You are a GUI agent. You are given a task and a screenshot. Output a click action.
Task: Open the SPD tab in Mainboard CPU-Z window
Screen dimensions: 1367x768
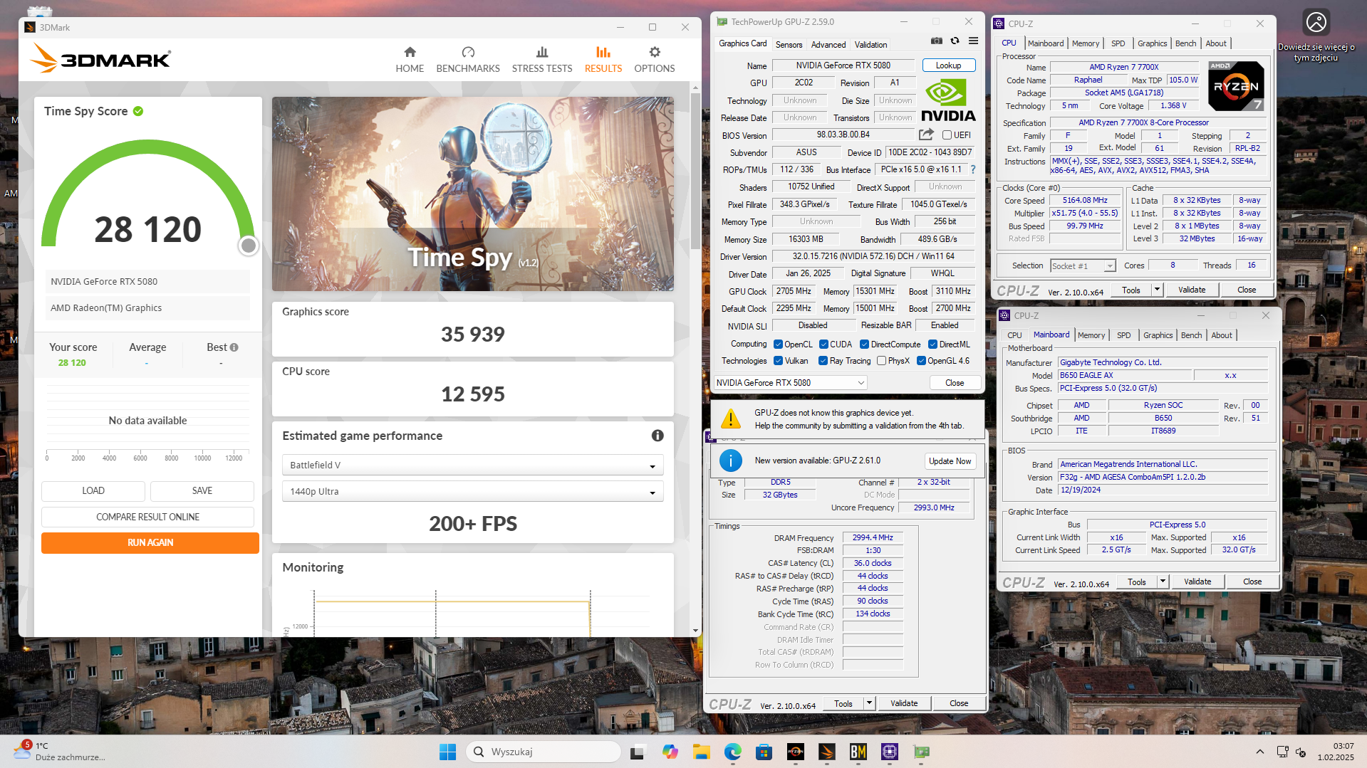(x=1123, y=335)
